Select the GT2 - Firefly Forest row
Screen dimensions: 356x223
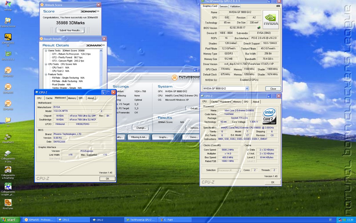click(x=67, y=57)
